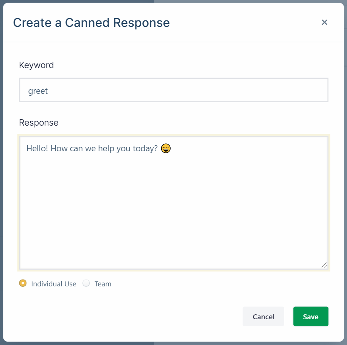Click the word "today?" in the response text
This screenshot has width=347, height=345.
[145, 148]
